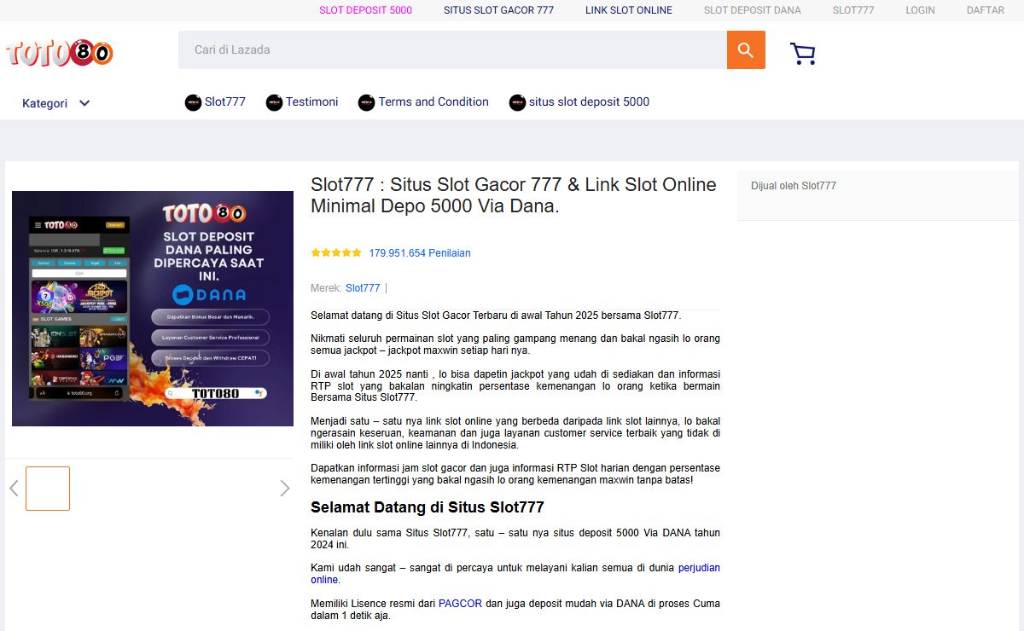Follow the PAGCOR hyperlink

460,604
